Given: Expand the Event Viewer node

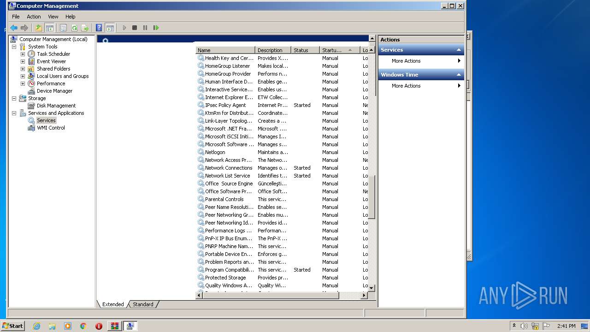Looking at the screenshot, I should coord(23,61).
